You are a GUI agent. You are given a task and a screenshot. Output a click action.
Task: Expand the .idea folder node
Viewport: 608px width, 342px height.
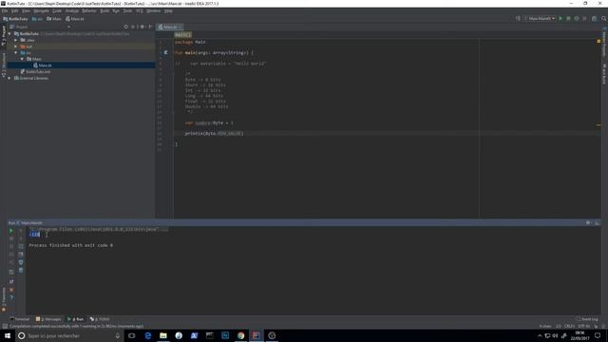click(x=16, y=40)
